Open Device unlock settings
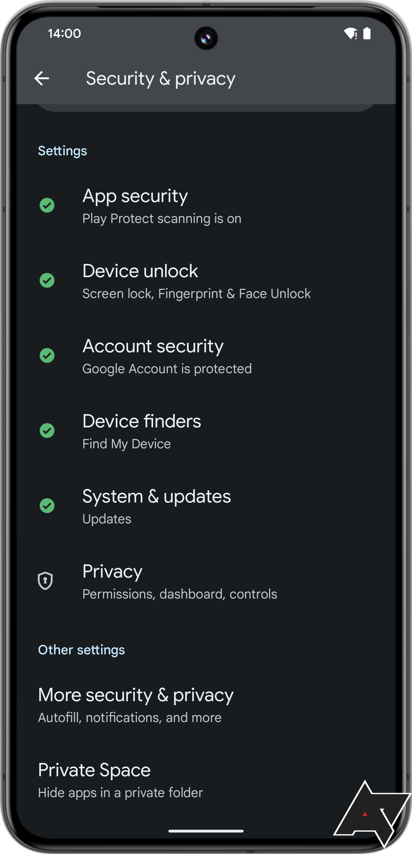Screen dimensions: 412x854 click(196, 281)
